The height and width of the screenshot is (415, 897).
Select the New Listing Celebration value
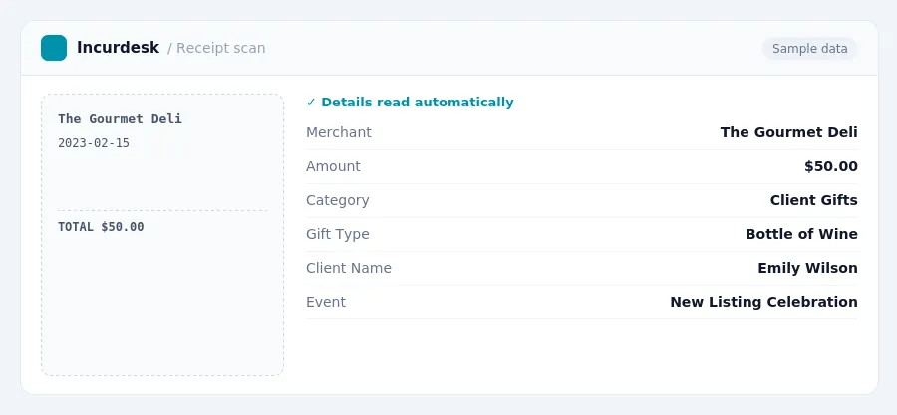(763, 302)
